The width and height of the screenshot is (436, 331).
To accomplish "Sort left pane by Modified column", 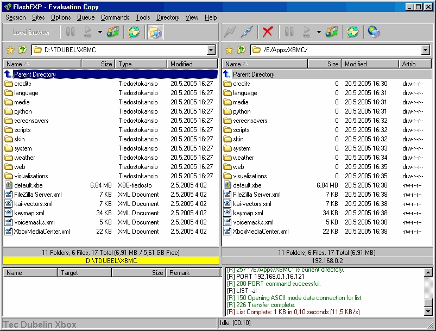I will point(192,64).
